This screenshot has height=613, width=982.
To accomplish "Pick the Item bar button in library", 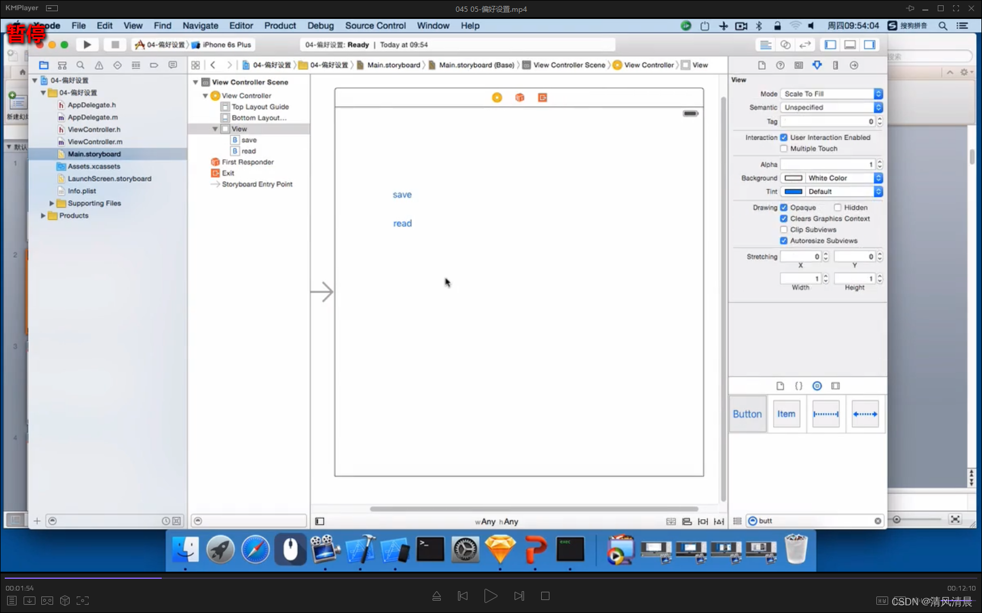I will [x=786, y=414].
